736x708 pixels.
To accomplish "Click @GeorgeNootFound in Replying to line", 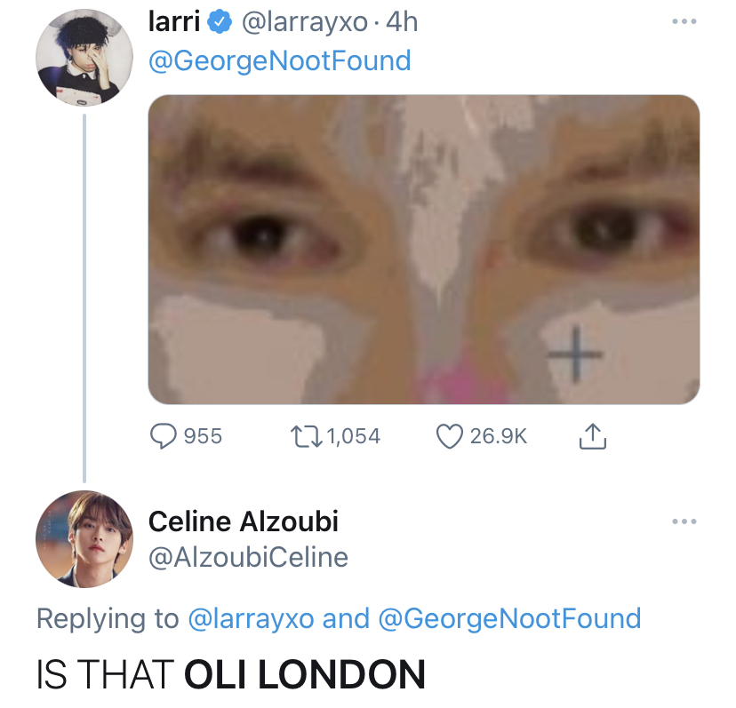I will [509, 618].
